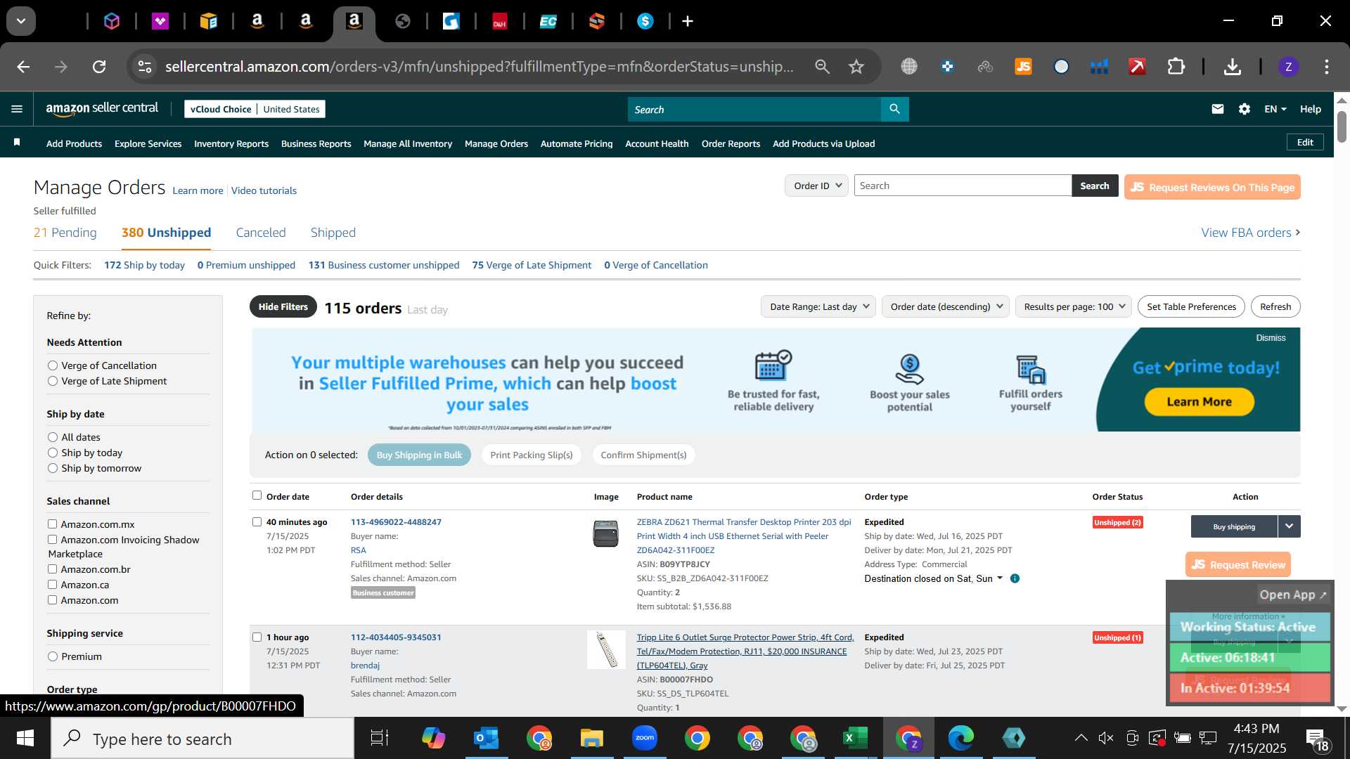Open File Explorer from the taskbar

591,738
